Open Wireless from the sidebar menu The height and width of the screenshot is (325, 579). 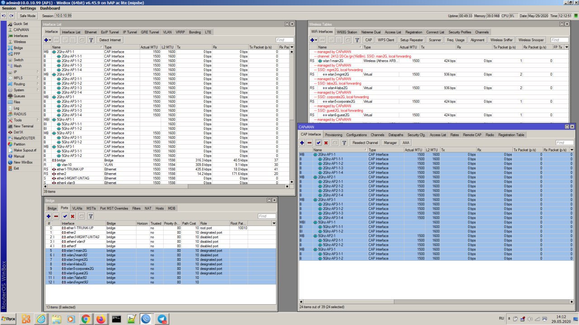pos(19,42)
